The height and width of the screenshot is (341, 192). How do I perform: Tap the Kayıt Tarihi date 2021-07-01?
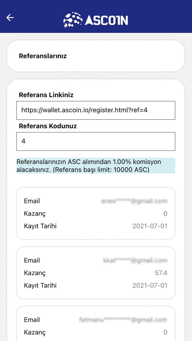(150, 226)
